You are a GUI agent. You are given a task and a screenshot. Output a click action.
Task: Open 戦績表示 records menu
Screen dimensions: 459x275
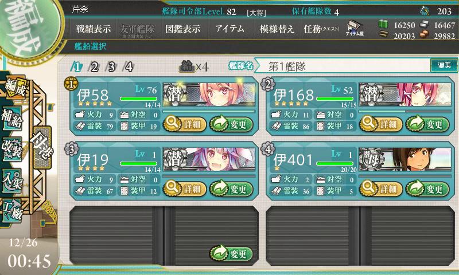pos(94,29)
